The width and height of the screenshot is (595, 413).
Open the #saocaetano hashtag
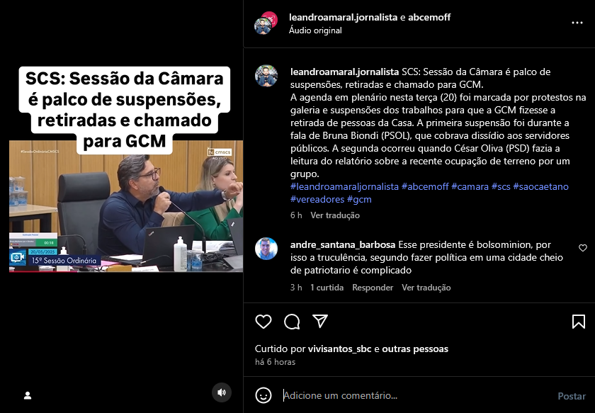tap(540, 186)
